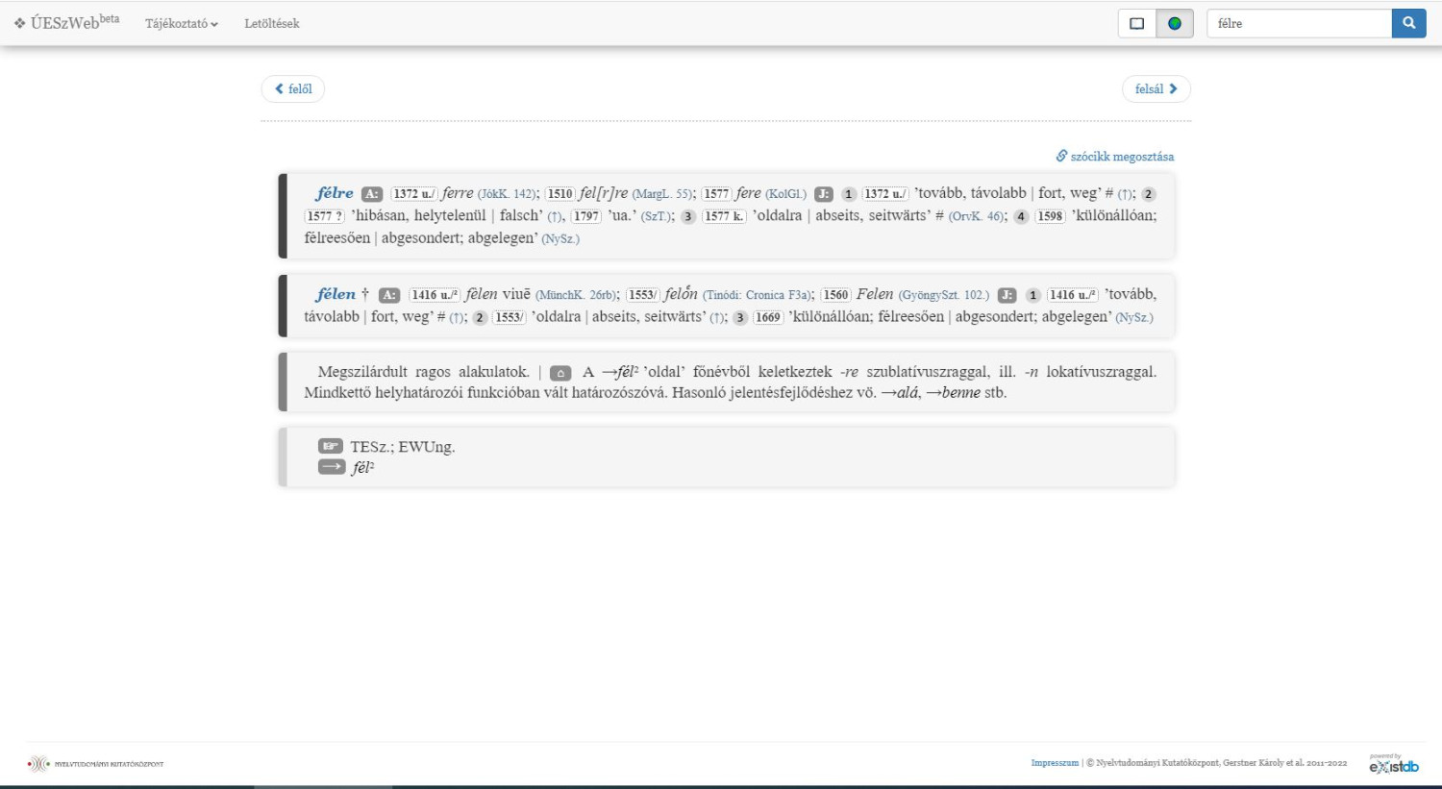The height and width of the screenshot is (789, 1442).
Task: Click the search magnifier button
Action: [1408, 23]
